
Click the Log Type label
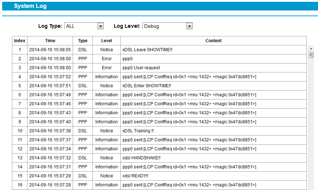(50, 26)
